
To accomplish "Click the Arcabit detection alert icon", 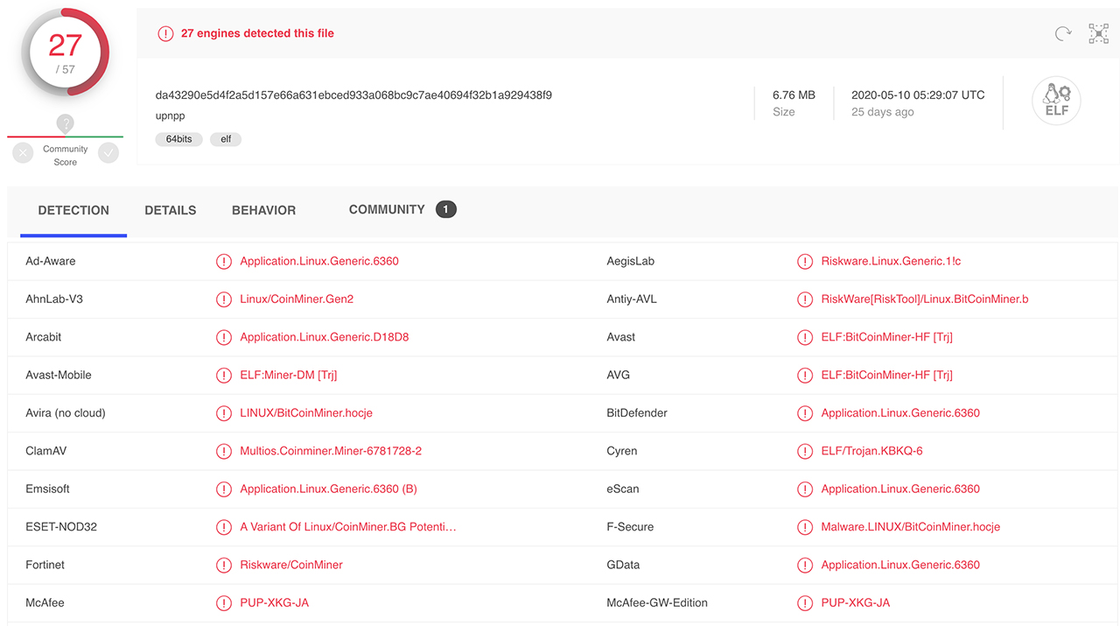I will click(224, 337).
